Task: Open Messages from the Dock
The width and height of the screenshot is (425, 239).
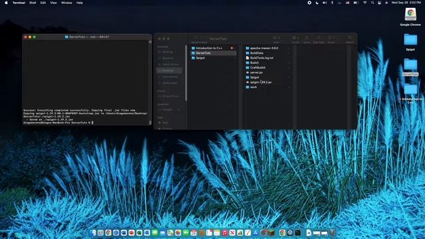Action: [x=155, y=232]
